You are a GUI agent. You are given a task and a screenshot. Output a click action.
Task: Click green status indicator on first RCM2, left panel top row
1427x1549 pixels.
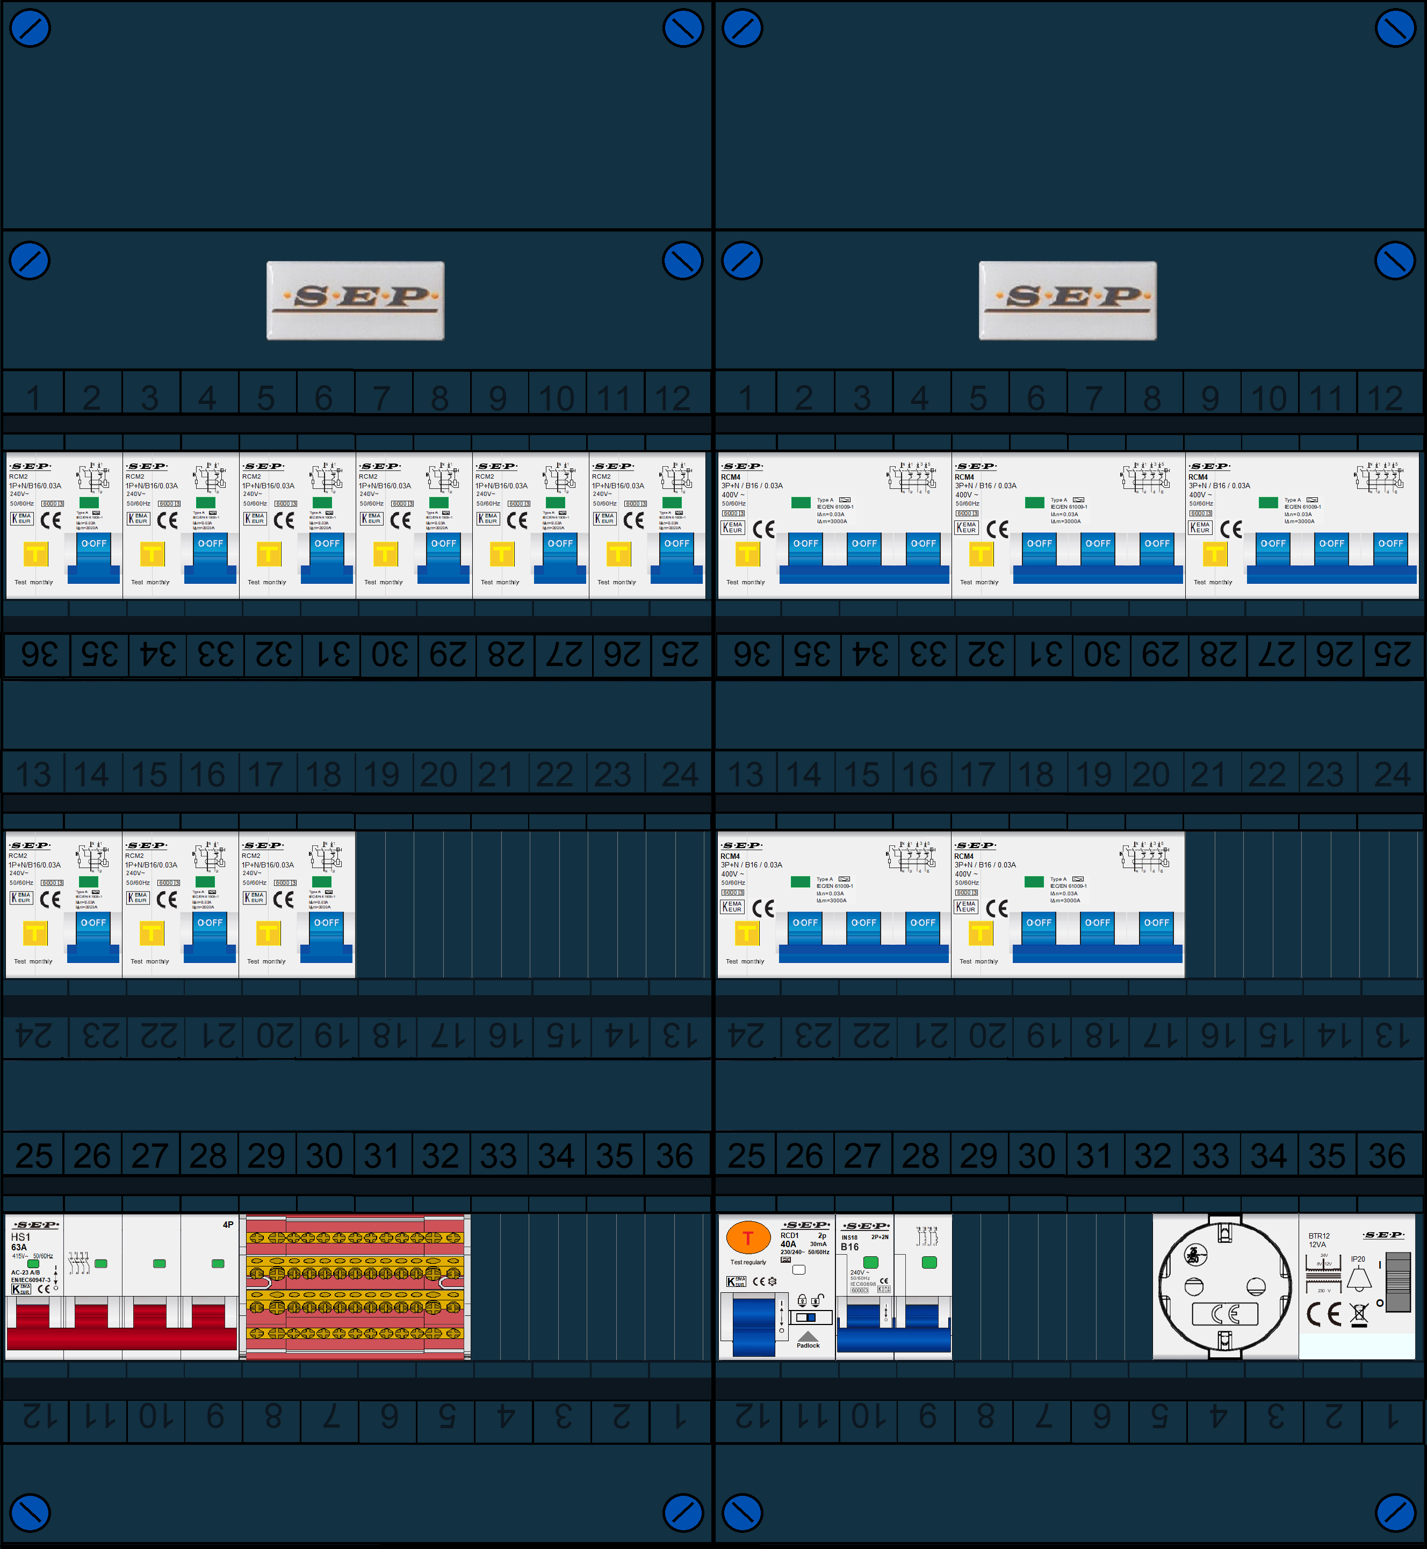[x=89, y=502]
